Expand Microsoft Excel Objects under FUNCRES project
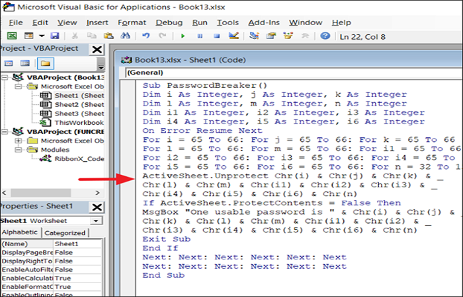Image resolution: width=463 pixels, height=297 pixels. coord(19,141)
